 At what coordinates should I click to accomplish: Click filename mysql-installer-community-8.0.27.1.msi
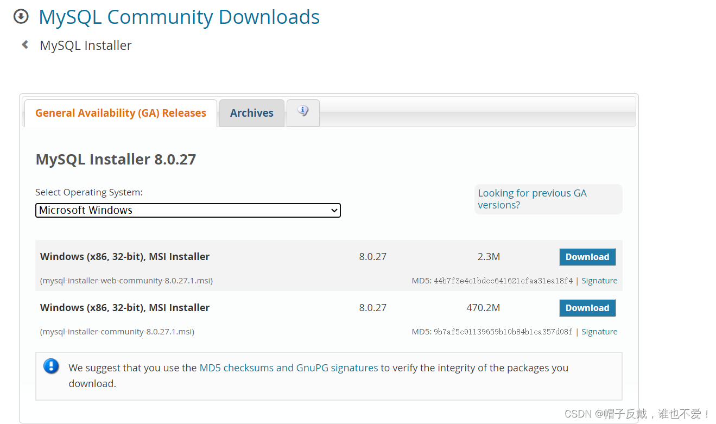117,332
